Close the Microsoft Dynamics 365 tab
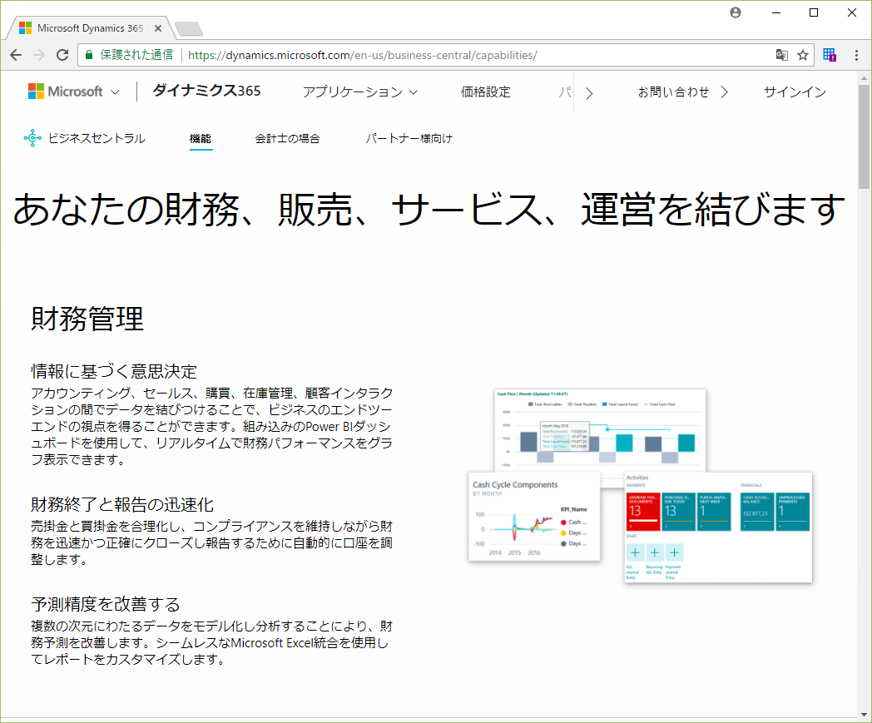Viewport: 872px width, 723px height. click(158, 28)
